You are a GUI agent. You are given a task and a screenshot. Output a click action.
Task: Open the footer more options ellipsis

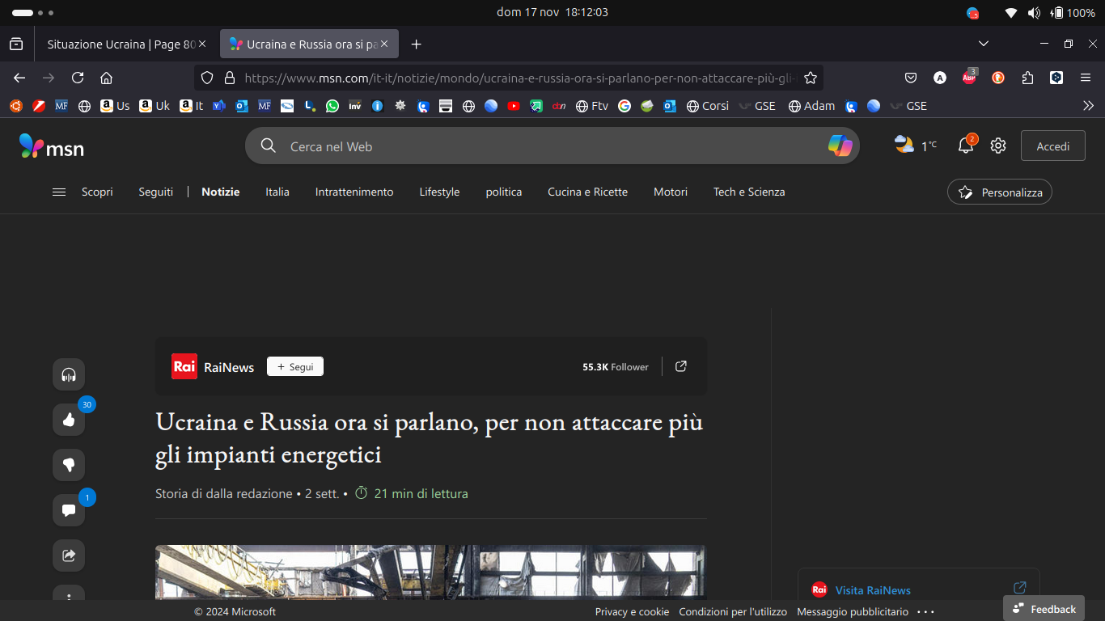pyautogui.click(x=926, y=611)
